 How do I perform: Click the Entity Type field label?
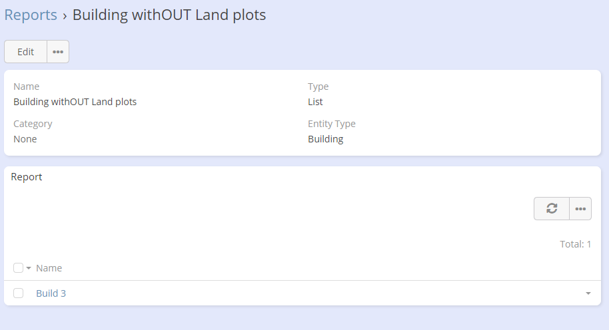coord(331,124)
